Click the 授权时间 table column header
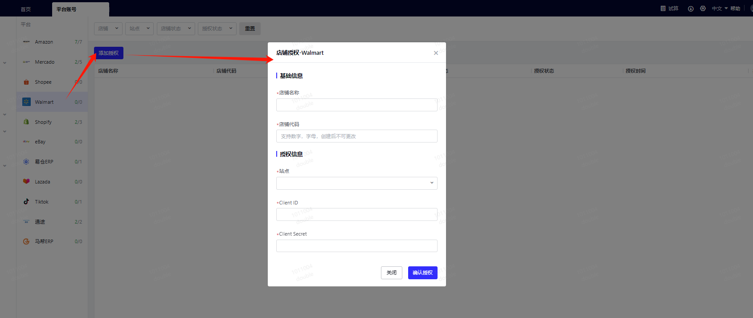753x318 pixels. click(635, 71)
